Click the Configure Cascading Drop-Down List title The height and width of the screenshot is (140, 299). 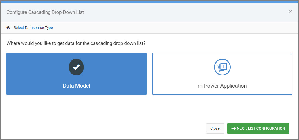45,12
